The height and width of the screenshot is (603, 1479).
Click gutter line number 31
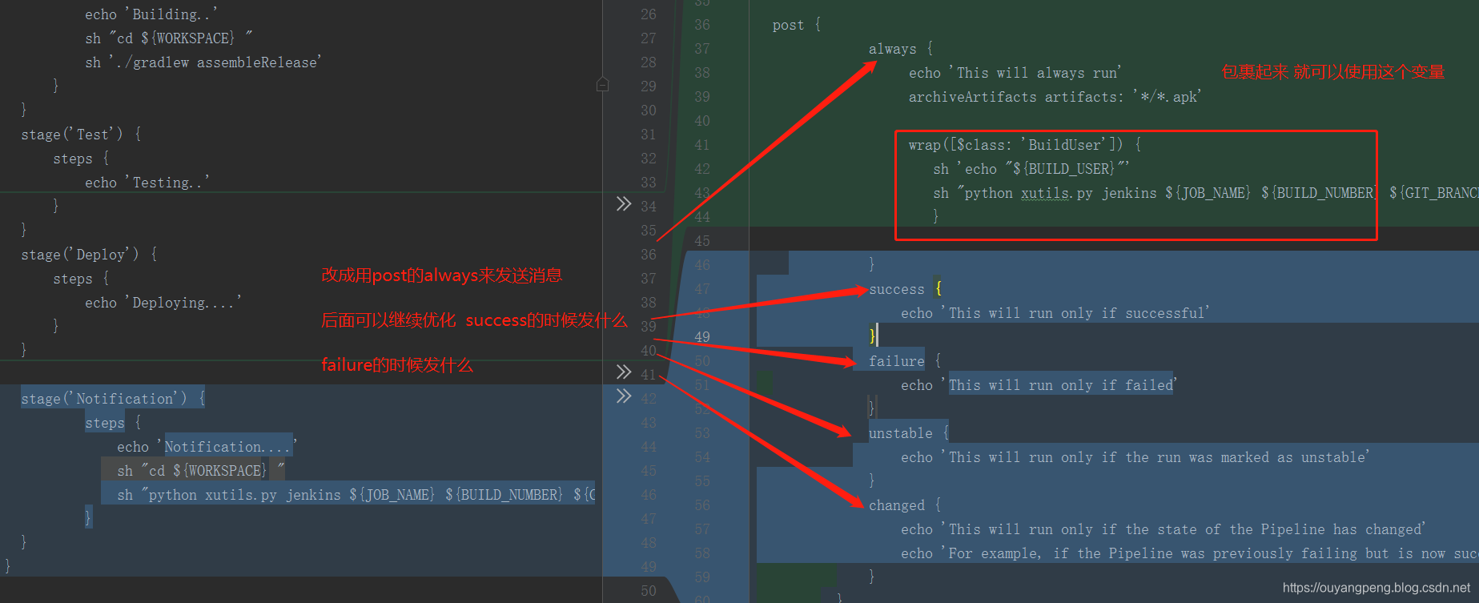649,135
